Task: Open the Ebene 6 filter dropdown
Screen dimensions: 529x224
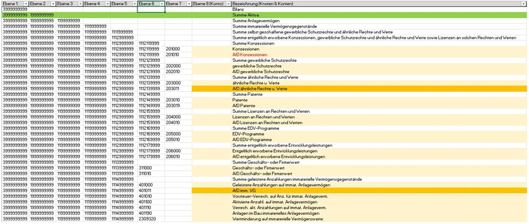Action: coord(162,4)
